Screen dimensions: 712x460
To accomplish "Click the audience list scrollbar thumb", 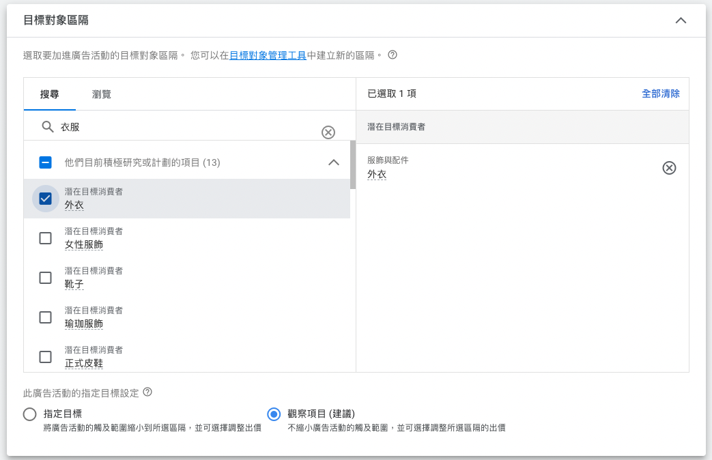I will pyautogui.click(x=353, y=165).
